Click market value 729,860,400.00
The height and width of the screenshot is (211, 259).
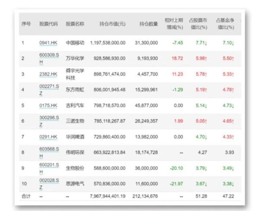pos(110,137)
